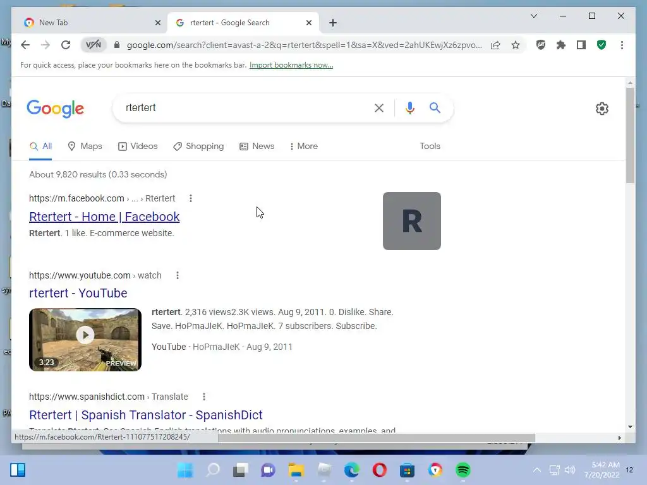
Task: Click the browser forward arrow
Action: pyautogui.click(x=45, y=45)
